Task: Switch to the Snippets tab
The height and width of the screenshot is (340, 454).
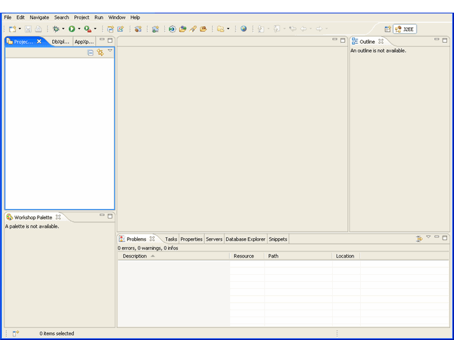Action: [x=278, y=239]
